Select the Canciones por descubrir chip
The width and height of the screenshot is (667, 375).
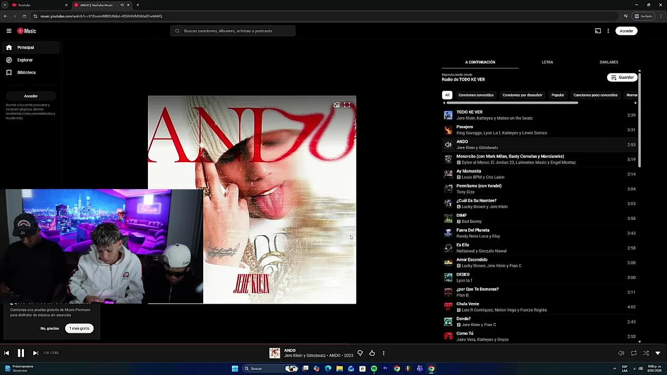pyautogui.click(x=522, y=95)
